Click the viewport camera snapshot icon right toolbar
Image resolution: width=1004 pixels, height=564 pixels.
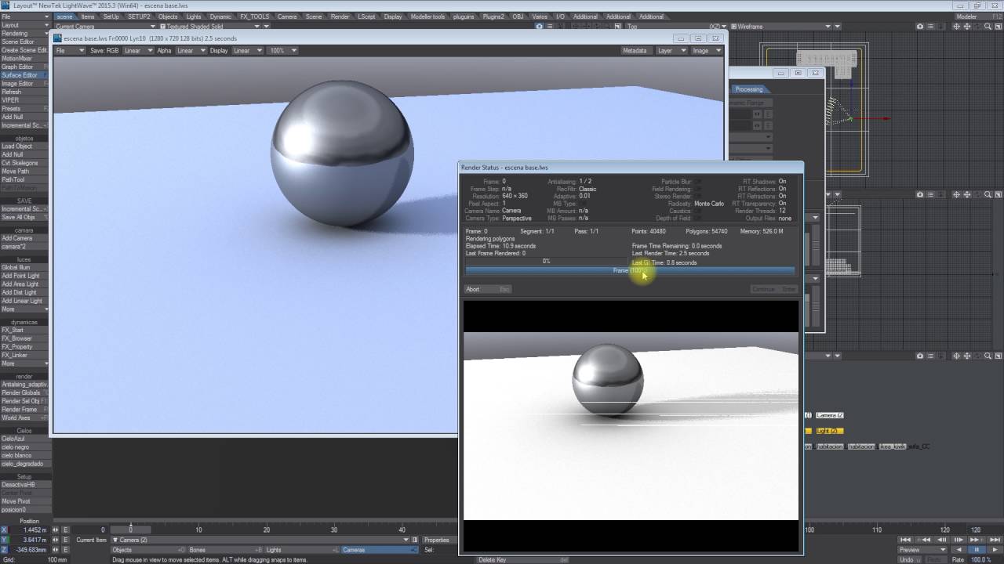pyautogui.click(x=920, y=27)
